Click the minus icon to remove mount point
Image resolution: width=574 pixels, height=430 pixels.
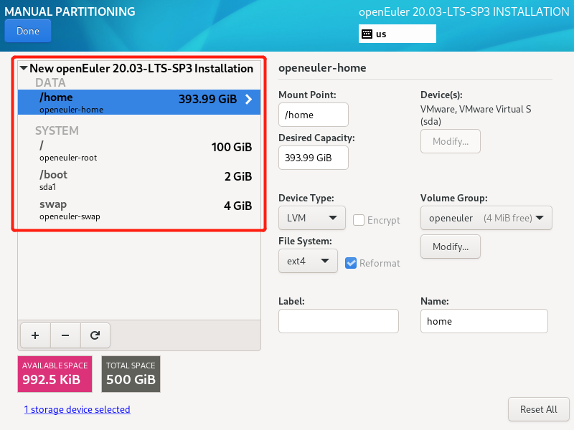(x=65, y=335)
